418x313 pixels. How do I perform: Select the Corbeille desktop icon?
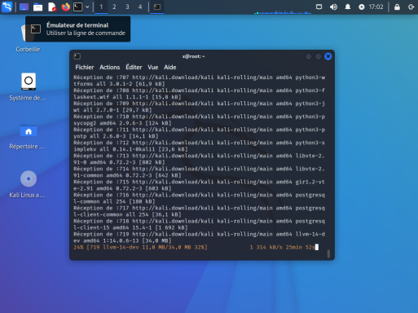click(x=28, y=37)
